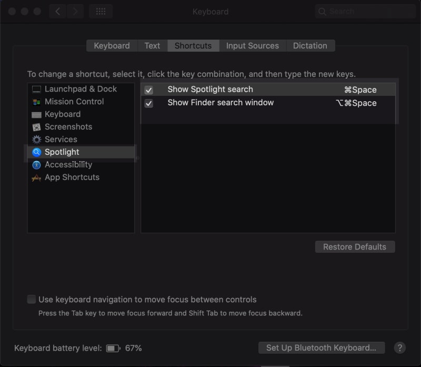This screenshot has width=421, height=367.
Task: Select the Show Finder search window label
Action: click(220, 103)
